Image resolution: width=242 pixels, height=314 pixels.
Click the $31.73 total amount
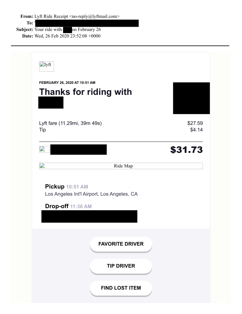coord(186,150)
